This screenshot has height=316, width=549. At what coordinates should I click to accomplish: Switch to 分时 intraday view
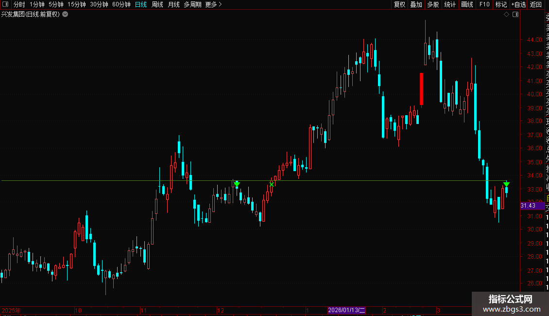pos(19,4)
